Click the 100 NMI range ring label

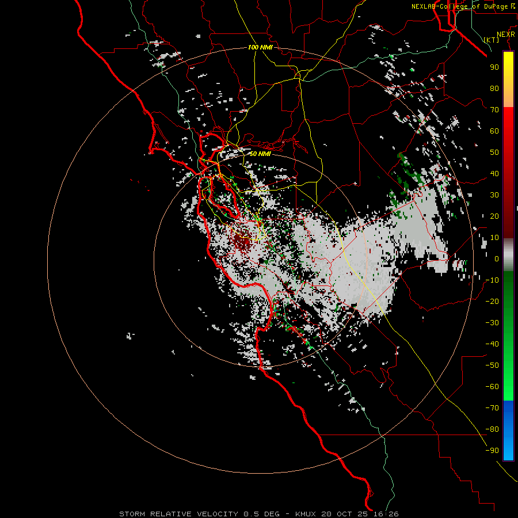(x=260, y=47)
